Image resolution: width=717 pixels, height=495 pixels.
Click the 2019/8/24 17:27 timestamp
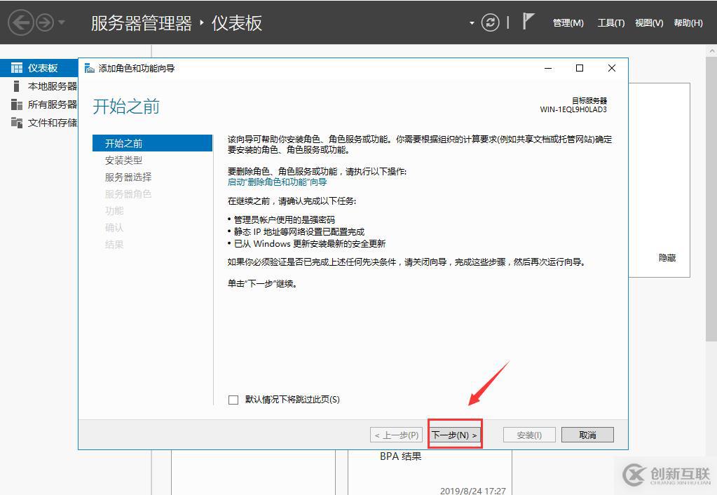473,491
